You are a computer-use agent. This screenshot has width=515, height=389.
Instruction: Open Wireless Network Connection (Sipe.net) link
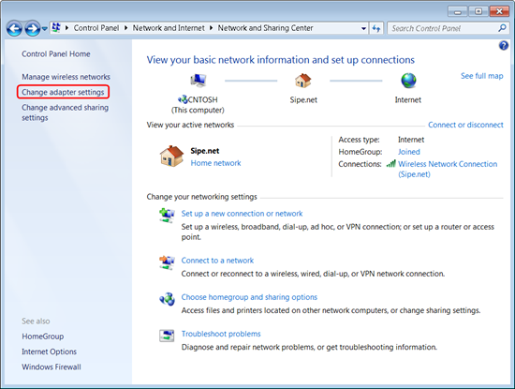tap(448, 169)
